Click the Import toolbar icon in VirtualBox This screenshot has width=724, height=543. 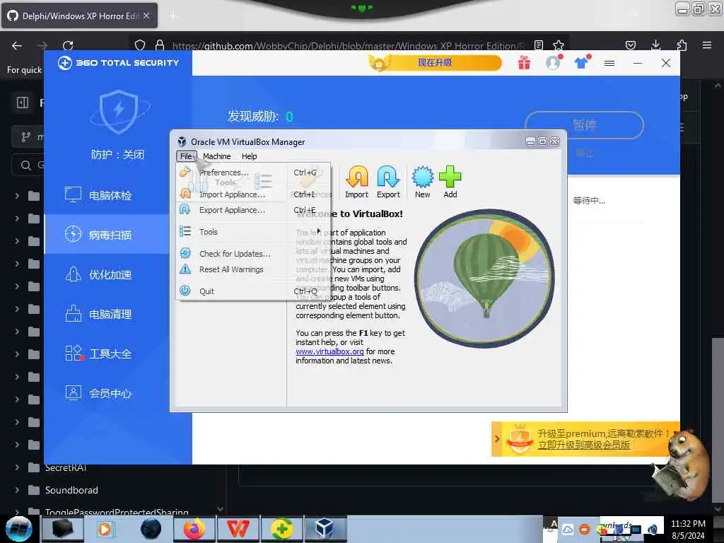[x=356, y=182]
